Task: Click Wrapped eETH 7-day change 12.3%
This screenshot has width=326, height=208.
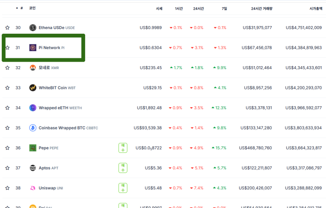Action: [219, 108]
